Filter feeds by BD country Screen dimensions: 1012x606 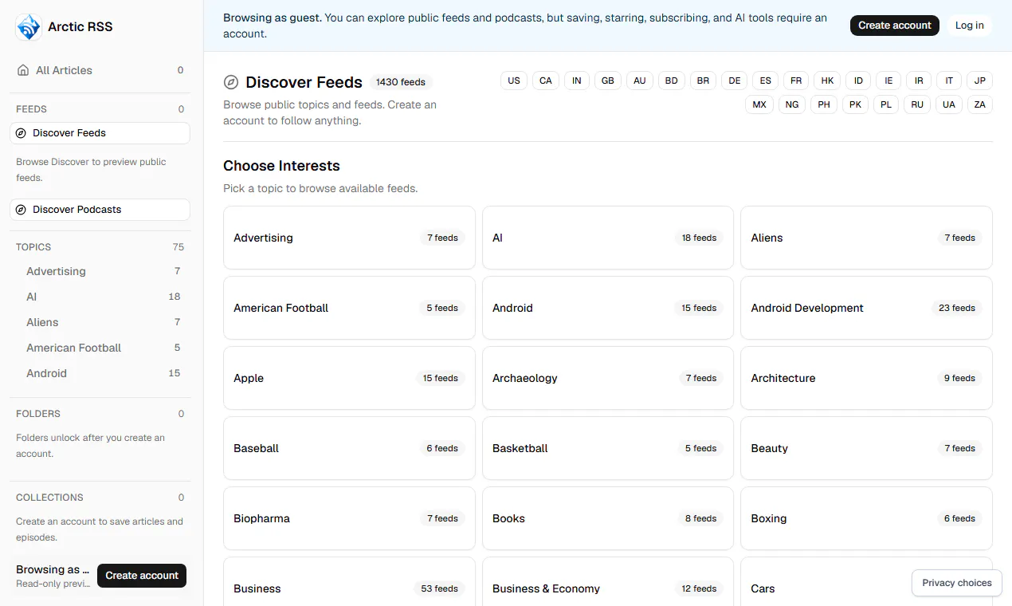(x=672, y=81)
